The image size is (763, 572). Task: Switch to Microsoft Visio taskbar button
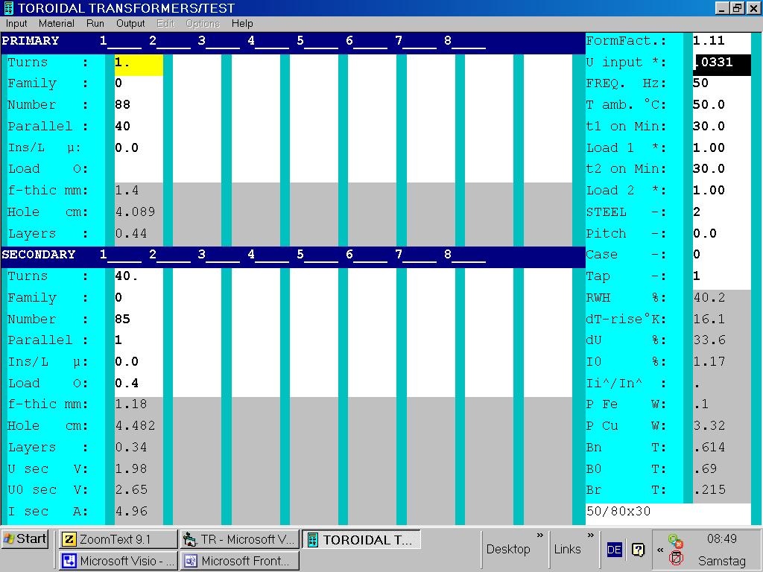tap(118, 561)
